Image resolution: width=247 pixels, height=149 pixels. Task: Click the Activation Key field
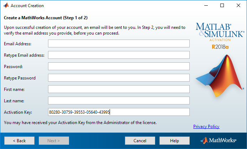click(119, 112)
